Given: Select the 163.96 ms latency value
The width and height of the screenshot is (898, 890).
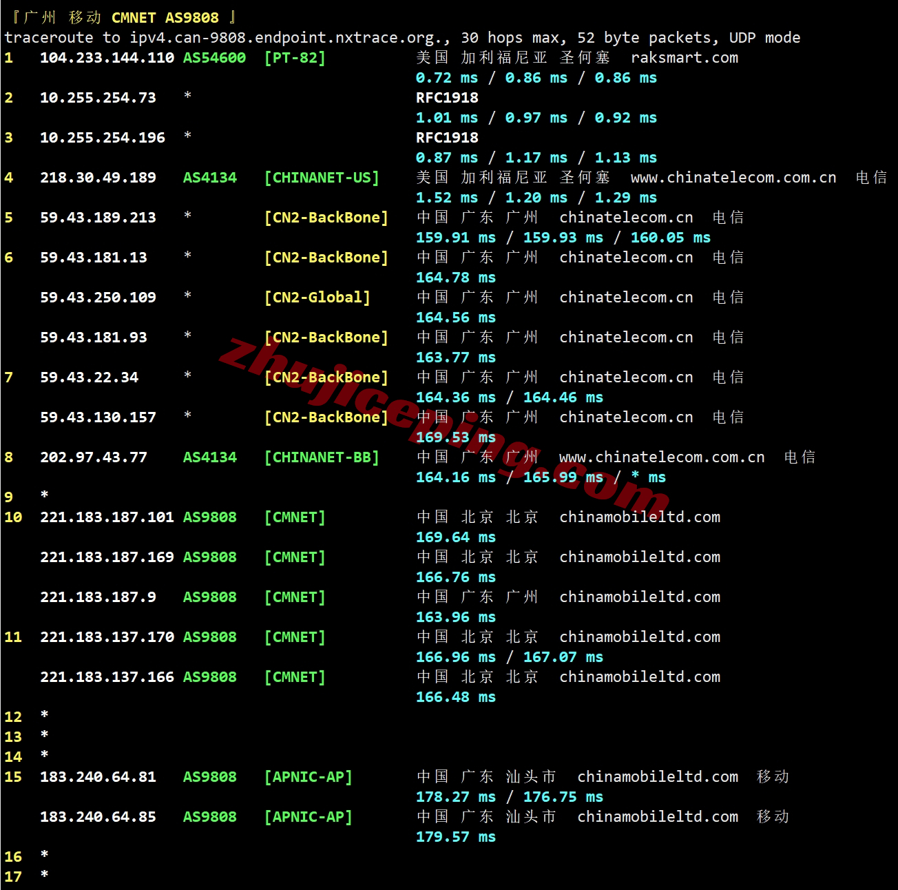Looking at the screenshot, I should (456, 617).
